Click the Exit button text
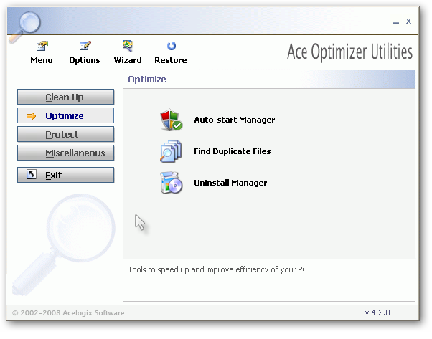This screenshot has width=432, height=339. click(x=53, y=176)
